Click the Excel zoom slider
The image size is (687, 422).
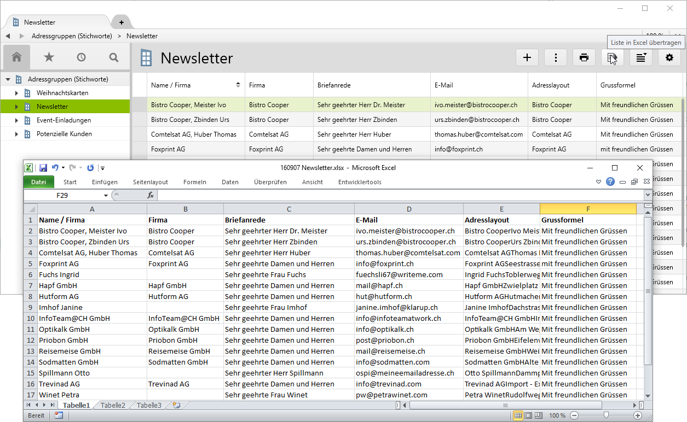[x=605, y=415]
